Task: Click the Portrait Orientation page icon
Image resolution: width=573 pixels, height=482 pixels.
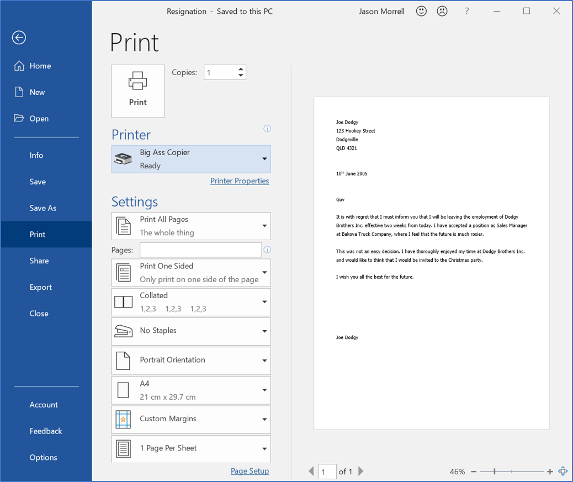Action: [124, 361]
